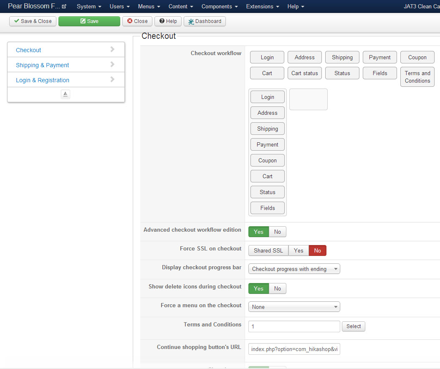Click Cart block in available workflow items

(267, 73)
